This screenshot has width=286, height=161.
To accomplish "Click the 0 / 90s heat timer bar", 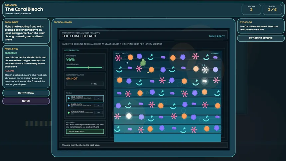I will coord(85,84).
